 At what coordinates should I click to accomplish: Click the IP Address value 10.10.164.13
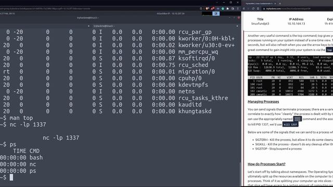tap(296, 23)
